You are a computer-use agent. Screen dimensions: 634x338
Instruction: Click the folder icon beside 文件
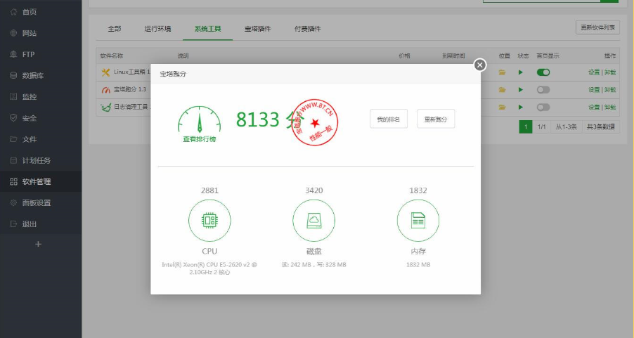[x=13, y=139]
